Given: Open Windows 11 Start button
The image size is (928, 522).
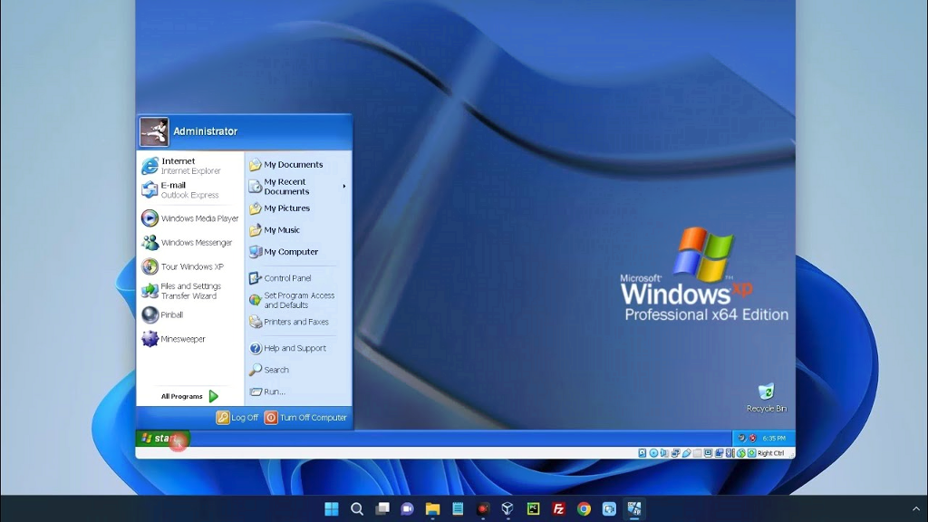Looking at the screenshot, I should (x=332, y=508).
